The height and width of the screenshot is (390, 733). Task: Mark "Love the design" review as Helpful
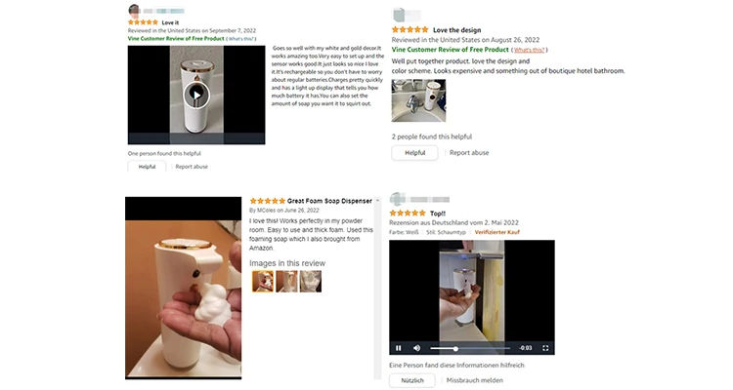(414, 152)
